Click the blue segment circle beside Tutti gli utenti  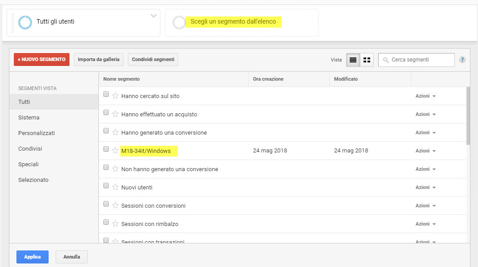pyautogui.click(x=25, y=22)
